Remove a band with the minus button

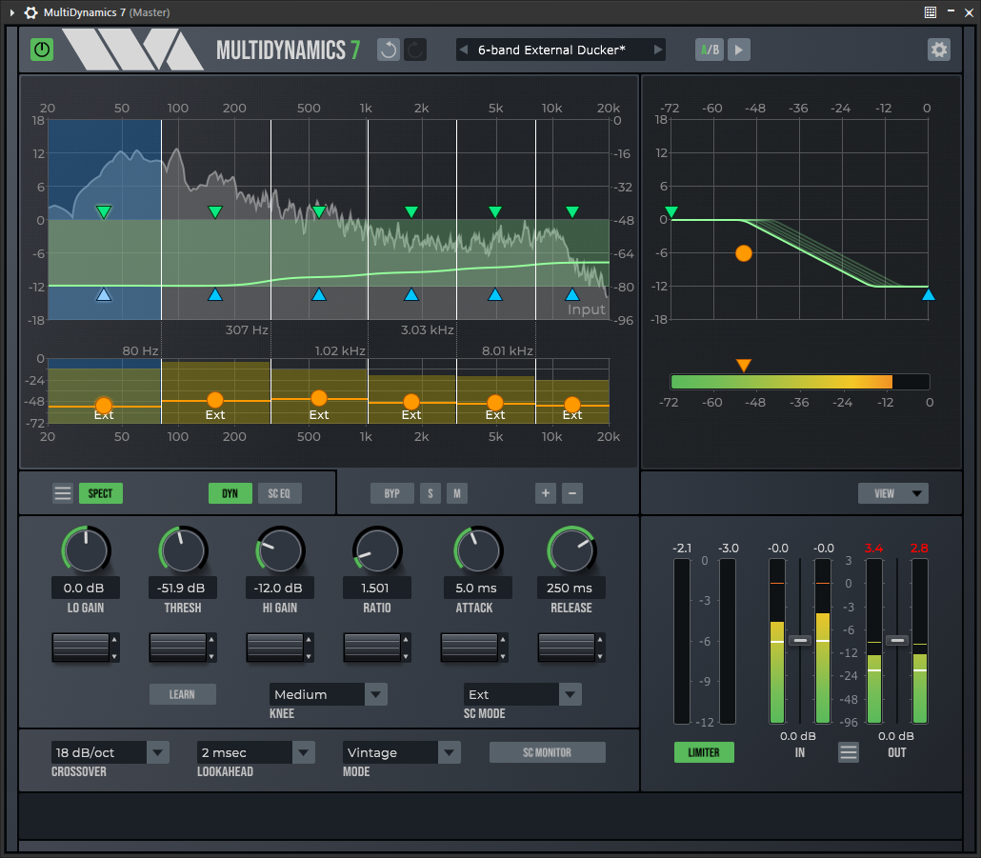pos(572,493)
